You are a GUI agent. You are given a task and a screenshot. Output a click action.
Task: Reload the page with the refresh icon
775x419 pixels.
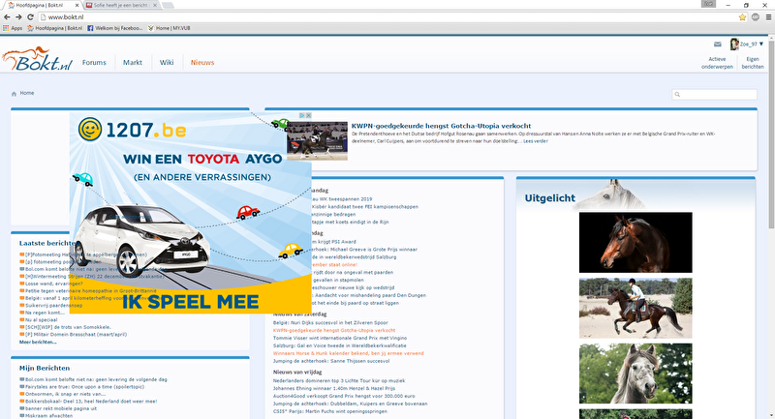click(x=31, y=16)
